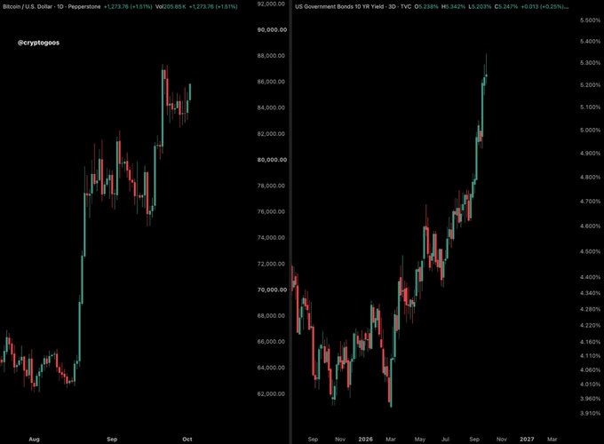Click the 4.800% yield axis label
The image size is (604, 444).
pos(590,177)
